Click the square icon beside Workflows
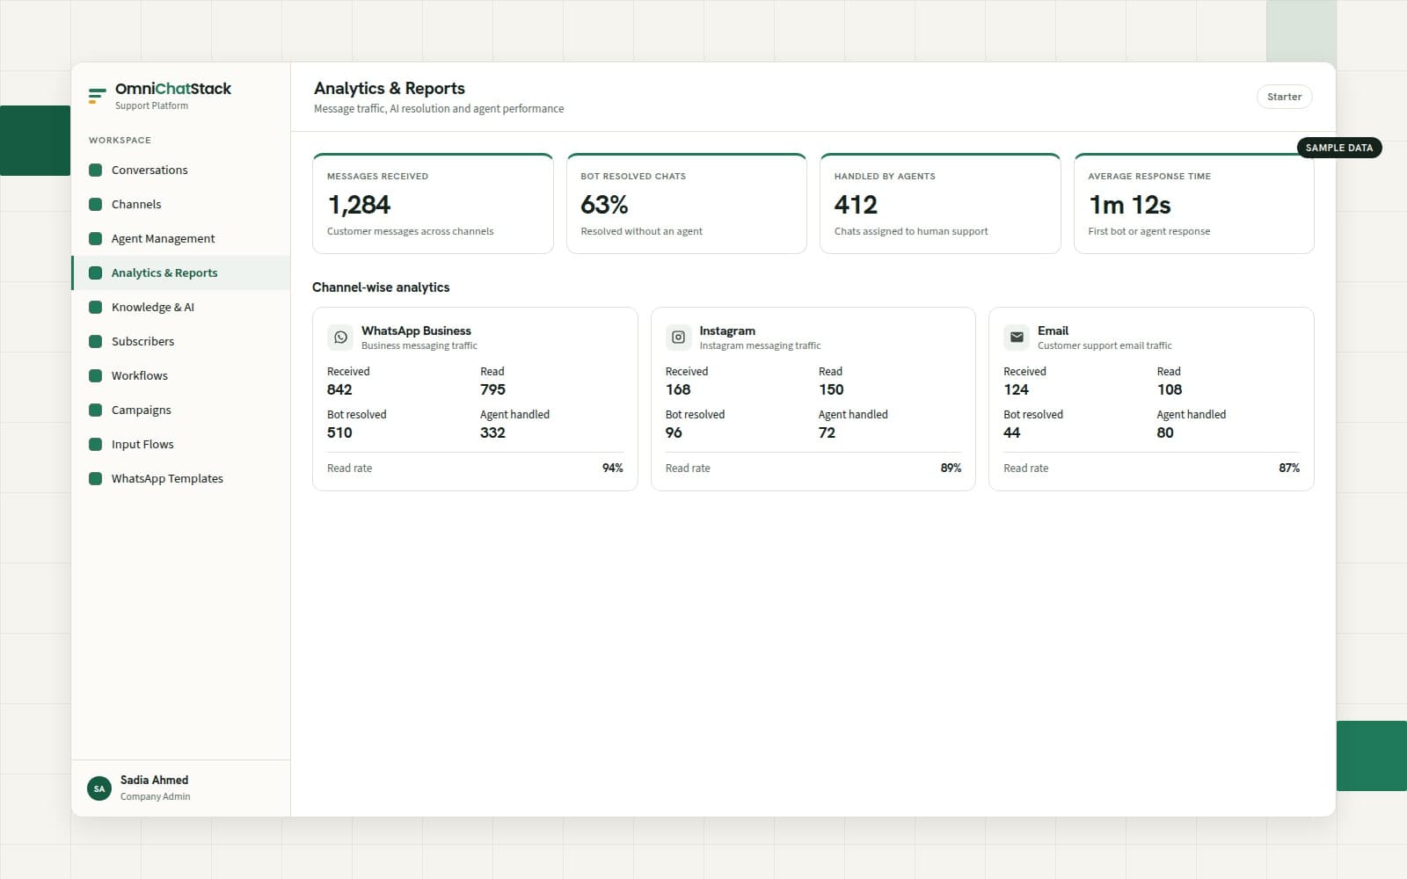Image resolution: width=1407 pixels, height=879 pixels. coord(96,375)
